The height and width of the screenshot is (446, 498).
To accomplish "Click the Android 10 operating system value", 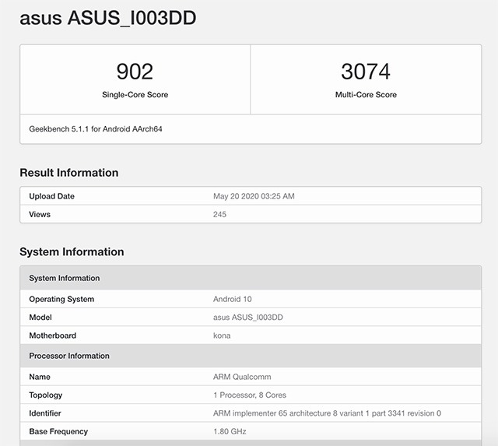I will pyautogui.click(x=233, y=299).
